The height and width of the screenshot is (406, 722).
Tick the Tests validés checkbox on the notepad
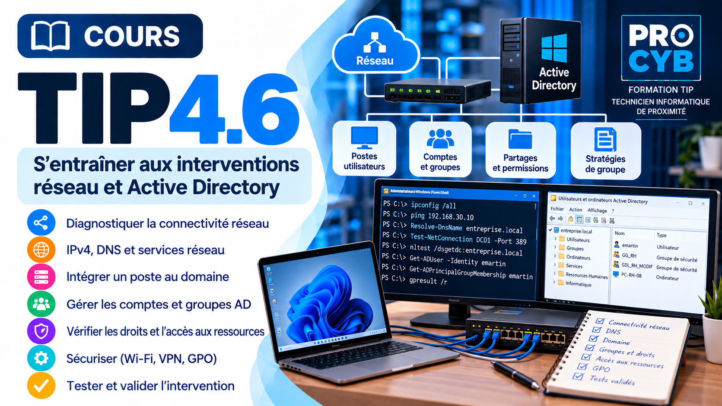pos(578,376)
